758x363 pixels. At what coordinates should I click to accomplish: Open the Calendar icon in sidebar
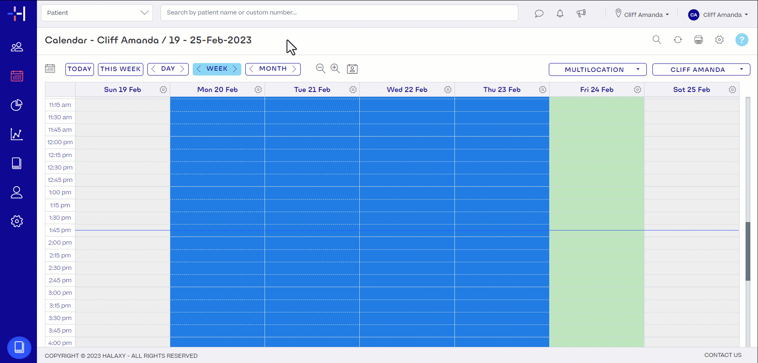coord(17,76)
